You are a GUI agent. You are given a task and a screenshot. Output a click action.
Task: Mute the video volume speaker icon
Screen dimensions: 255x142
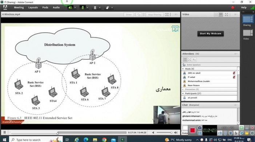(153, 133)
